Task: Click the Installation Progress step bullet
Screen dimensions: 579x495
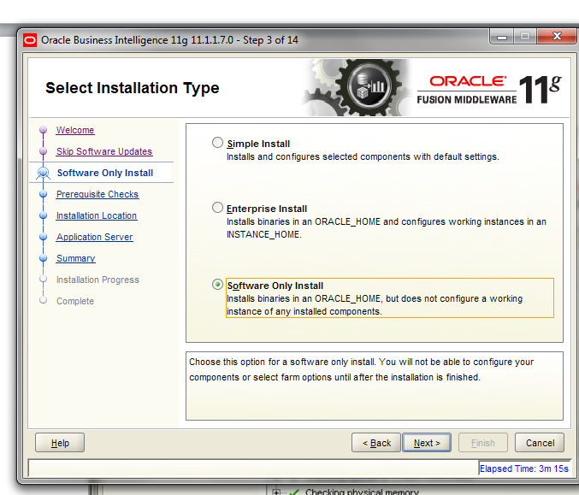Action: (x=44, y=279)
